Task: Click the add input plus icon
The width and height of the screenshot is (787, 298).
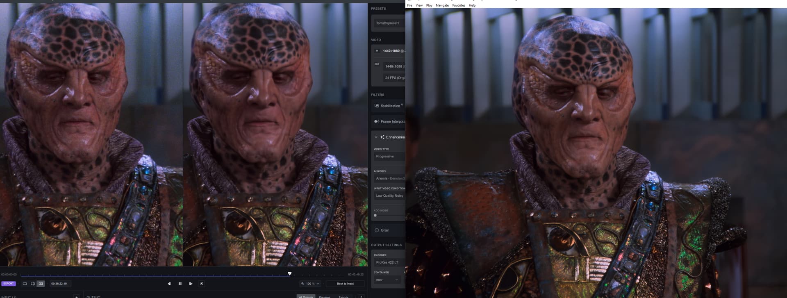Action: (76, 296)
